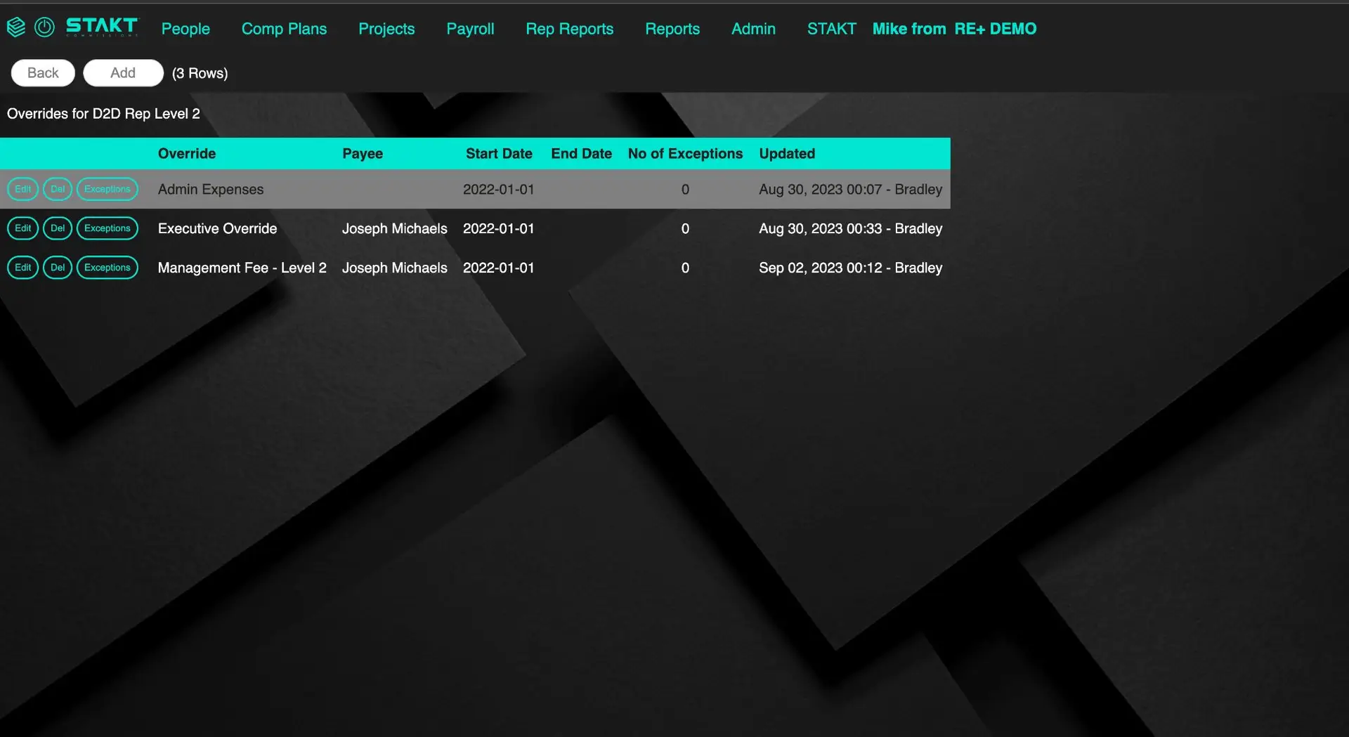
Task: Sort by the Start Date column header
Action: [x=499, y=154]
